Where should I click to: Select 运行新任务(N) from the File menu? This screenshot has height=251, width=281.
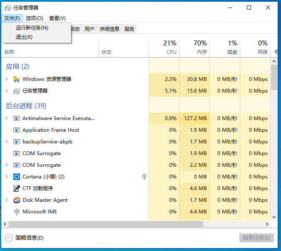click(32, 28)
